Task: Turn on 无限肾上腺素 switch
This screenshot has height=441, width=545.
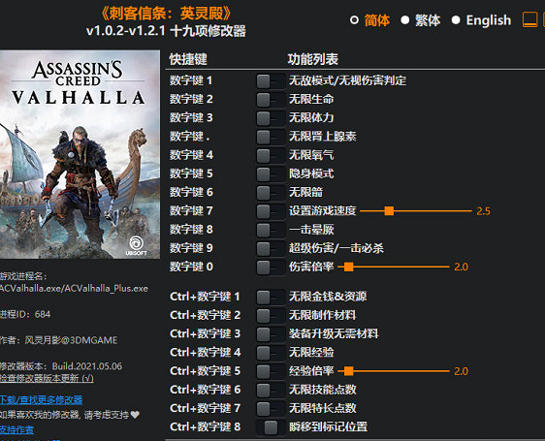Action: coord(271,137)
